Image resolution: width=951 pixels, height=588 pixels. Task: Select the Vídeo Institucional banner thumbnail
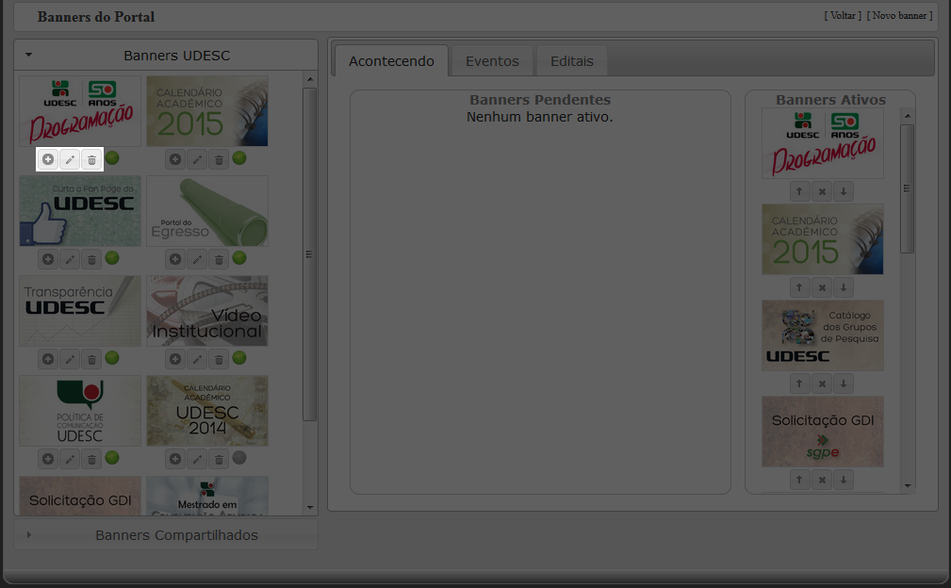coord(207,311)
